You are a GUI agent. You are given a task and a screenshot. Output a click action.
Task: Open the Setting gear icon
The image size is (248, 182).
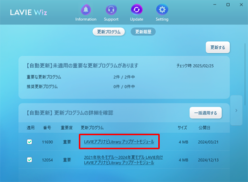162,10
